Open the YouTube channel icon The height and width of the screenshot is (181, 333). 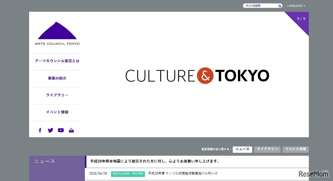click(x=61, y=130)
